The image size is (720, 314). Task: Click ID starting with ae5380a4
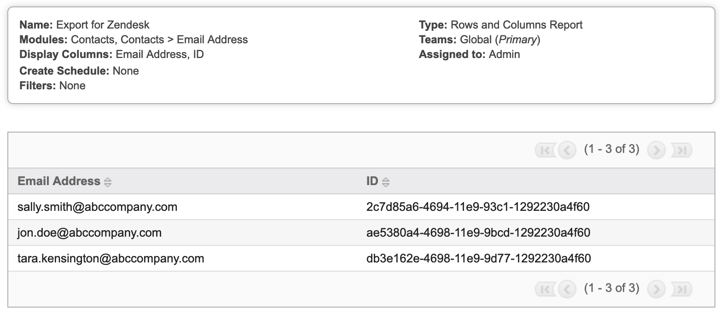[x=478, y=233]
